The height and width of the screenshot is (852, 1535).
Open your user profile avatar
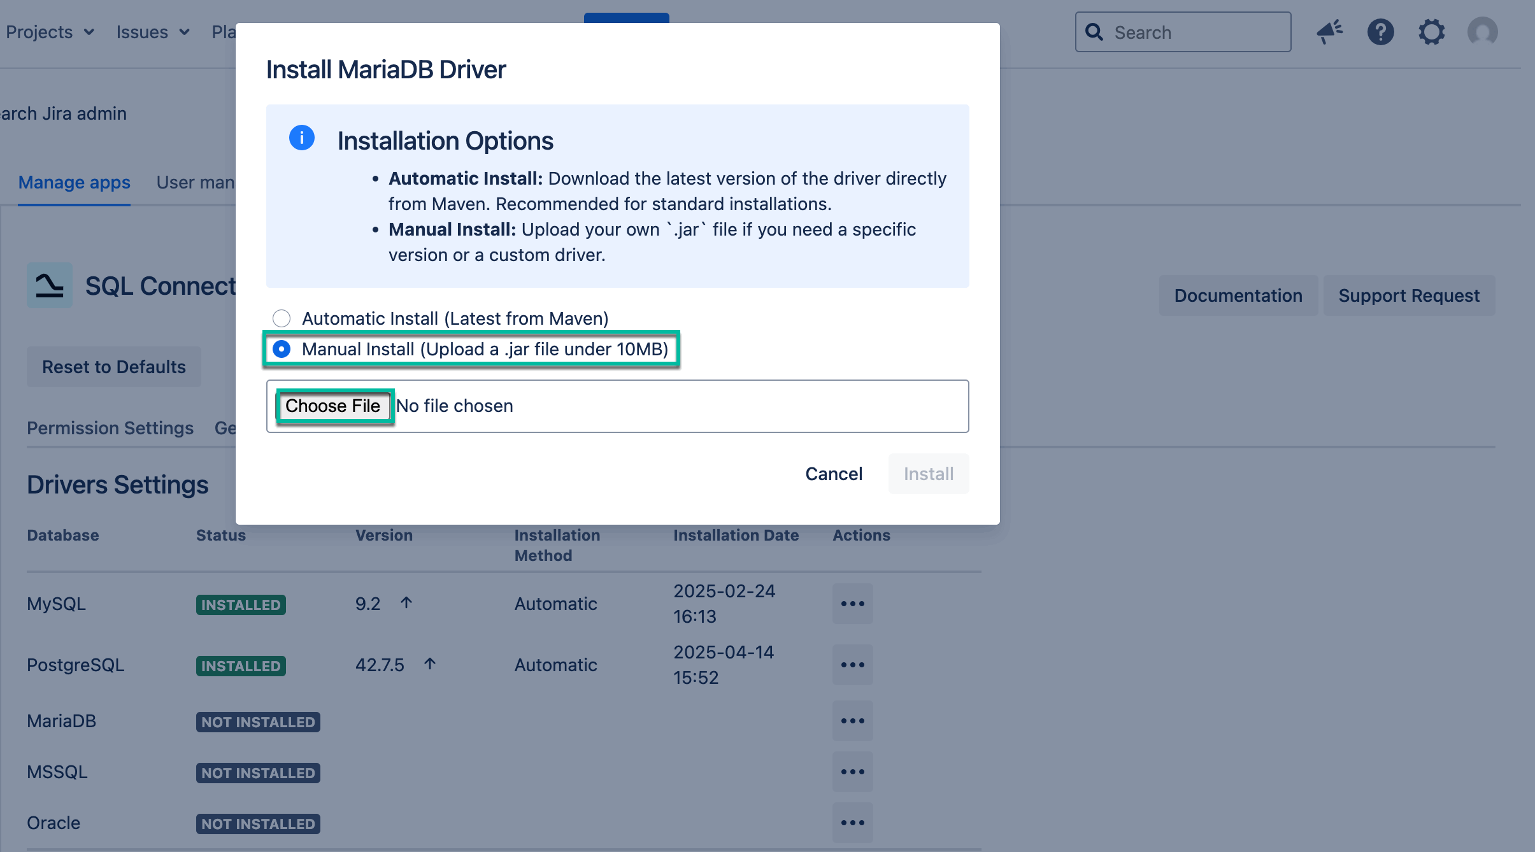tap(1482, 32)
